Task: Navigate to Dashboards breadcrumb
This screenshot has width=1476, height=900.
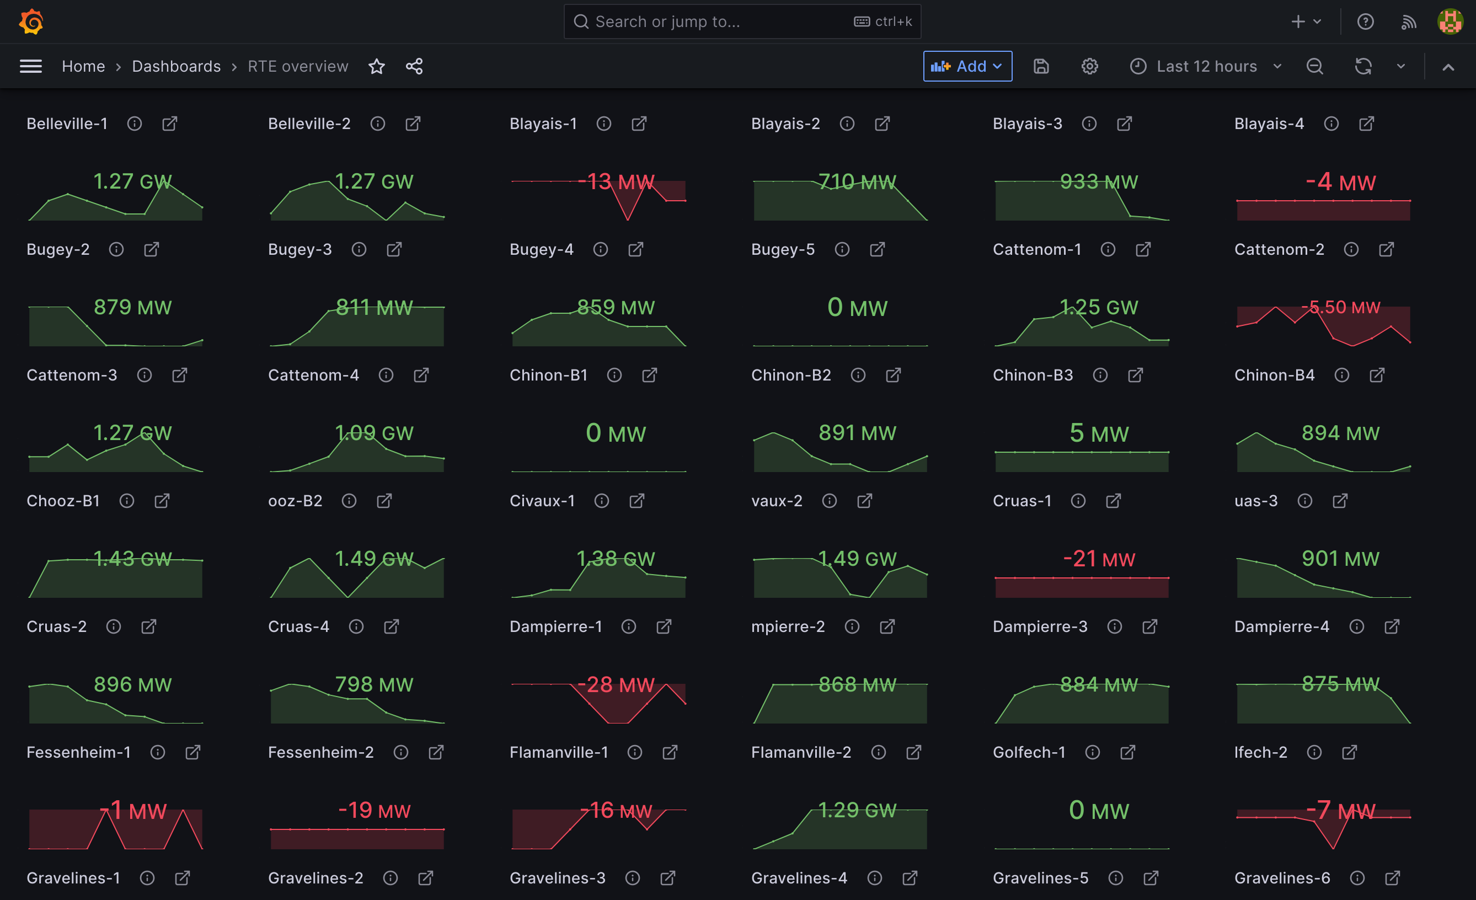Action: click(x=176, y=66)
